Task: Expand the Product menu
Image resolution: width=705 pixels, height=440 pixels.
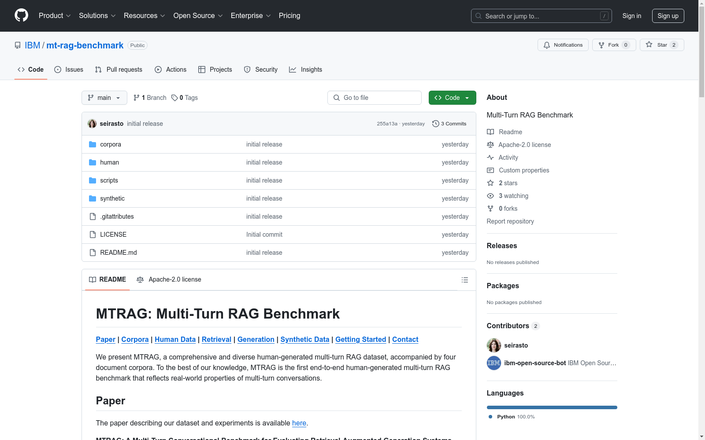Action: pyautogui.click(x=55, y=15)
